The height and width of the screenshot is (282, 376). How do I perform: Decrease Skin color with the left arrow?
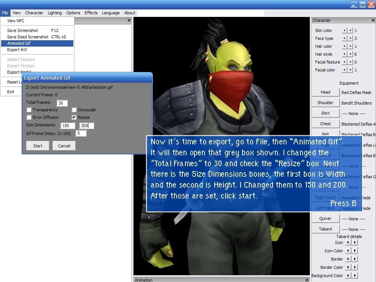tap(344, 30)
